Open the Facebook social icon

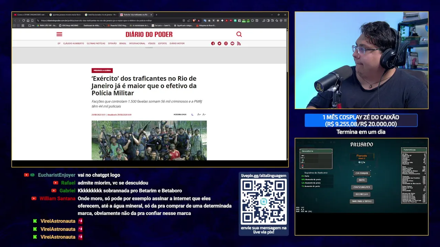click(x=213, y=44)
